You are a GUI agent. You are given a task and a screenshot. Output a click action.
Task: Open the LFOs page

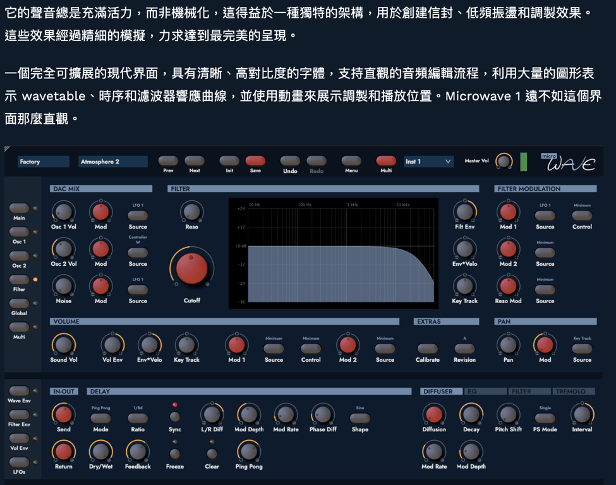(x=19, y=462)
